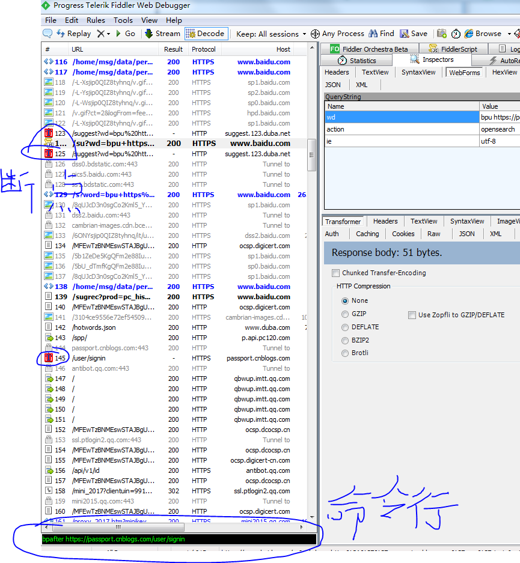
Task: Click document icon of session 139
Action: click(x=48, y=297)
